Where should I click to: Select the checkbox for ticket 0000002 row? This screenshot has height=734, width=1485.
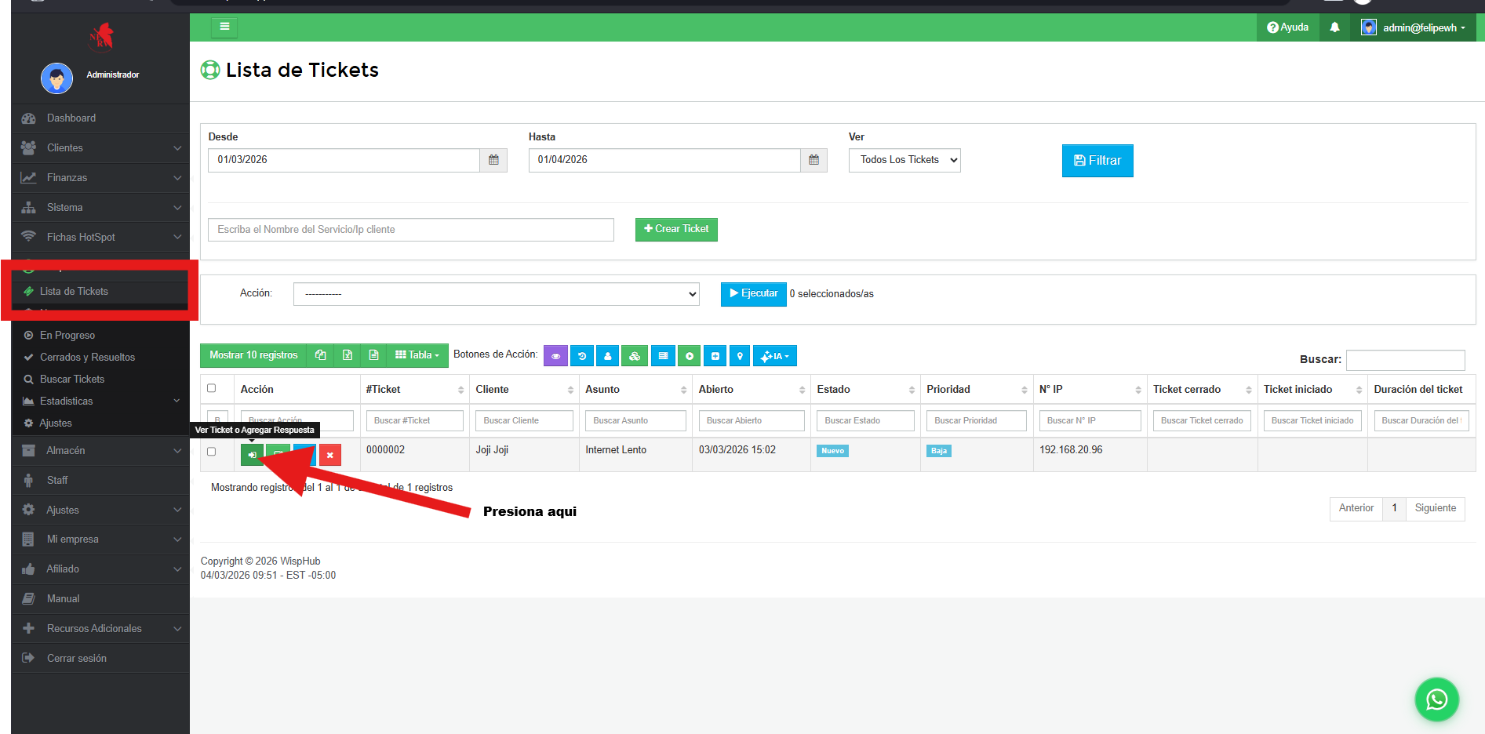pos(212,452)
